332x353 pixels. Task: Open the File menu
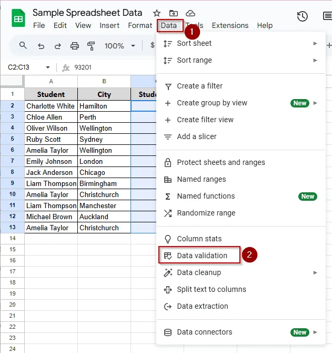39,25
